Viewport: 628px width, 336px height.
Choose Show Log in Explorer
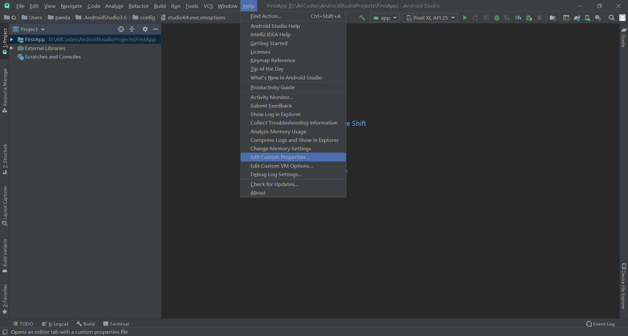point(293,114)
